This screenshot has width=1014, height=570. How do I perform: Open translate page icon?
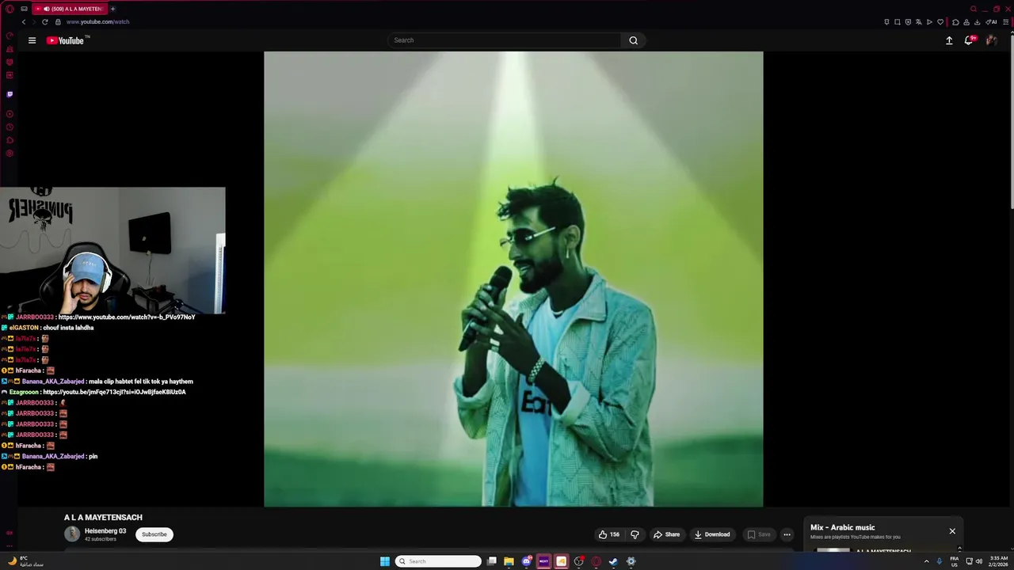coord(919,22)
